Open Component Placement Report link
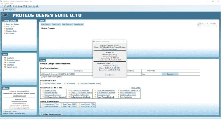 (x=90, y=83)
